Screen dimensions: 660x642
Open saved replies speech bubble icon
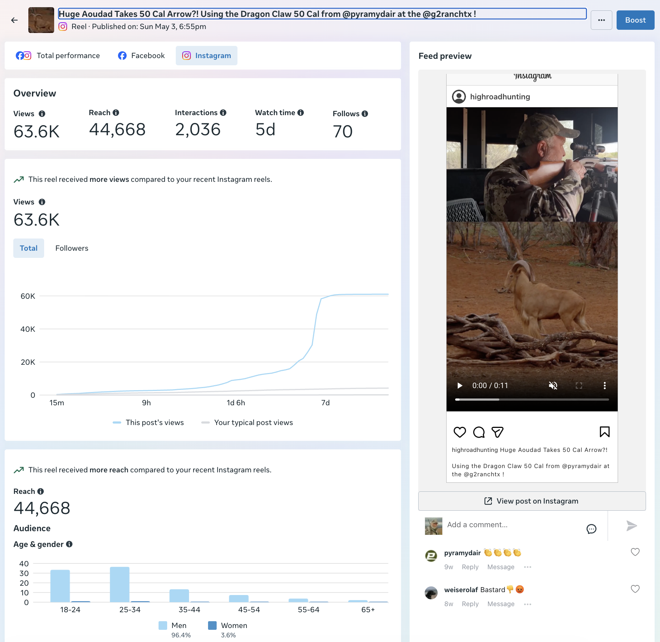click(591, 529)
